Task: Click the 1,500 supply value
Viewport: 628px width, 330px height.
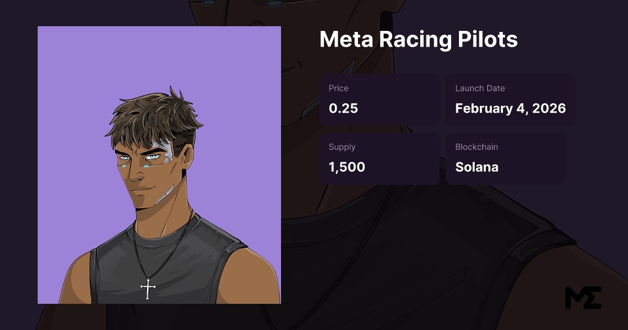Action: pyautogui.click(x=347, y=167)
